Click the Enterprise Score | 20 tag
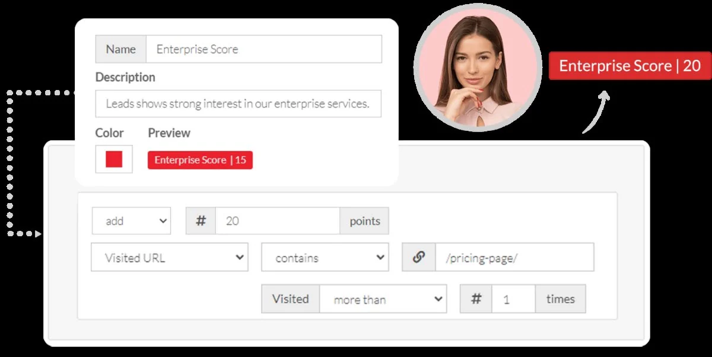The height and width of the screenshot is (357, 712). 630,66
